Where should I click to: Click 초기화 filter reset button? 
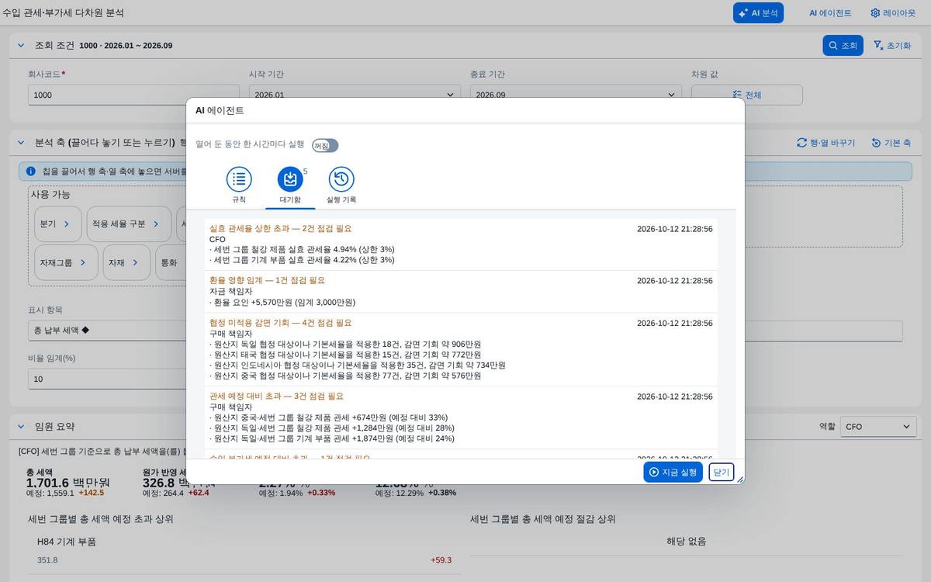(892, 46)
